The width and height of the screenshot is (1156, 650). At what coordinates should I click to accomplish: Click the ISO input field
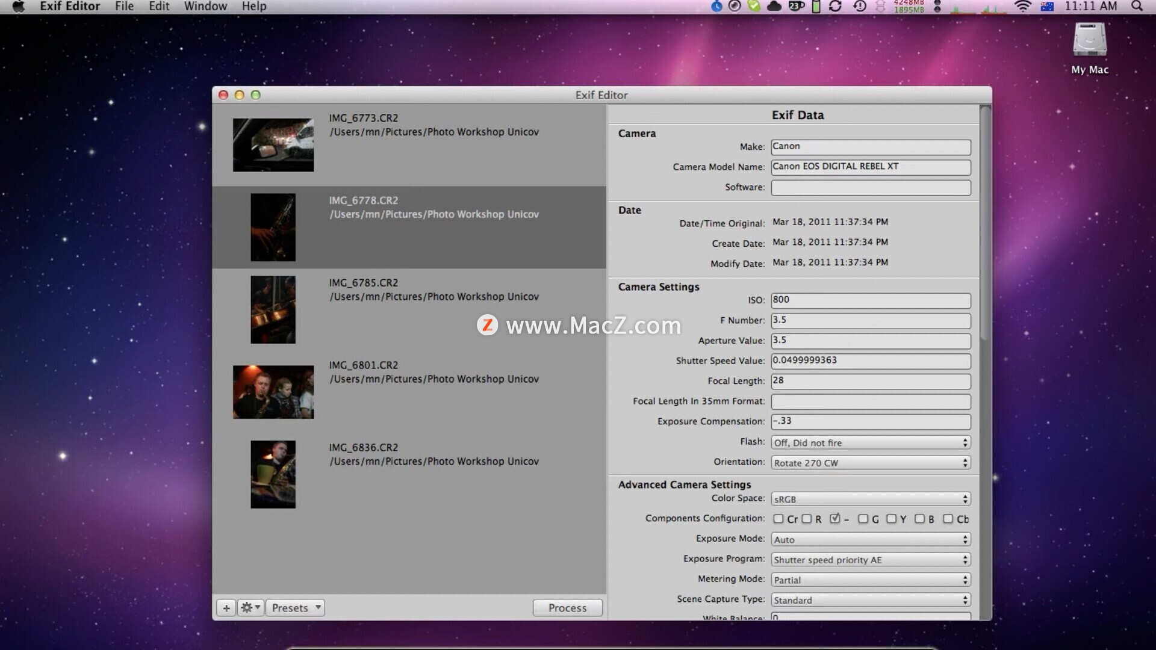[871, 300]
